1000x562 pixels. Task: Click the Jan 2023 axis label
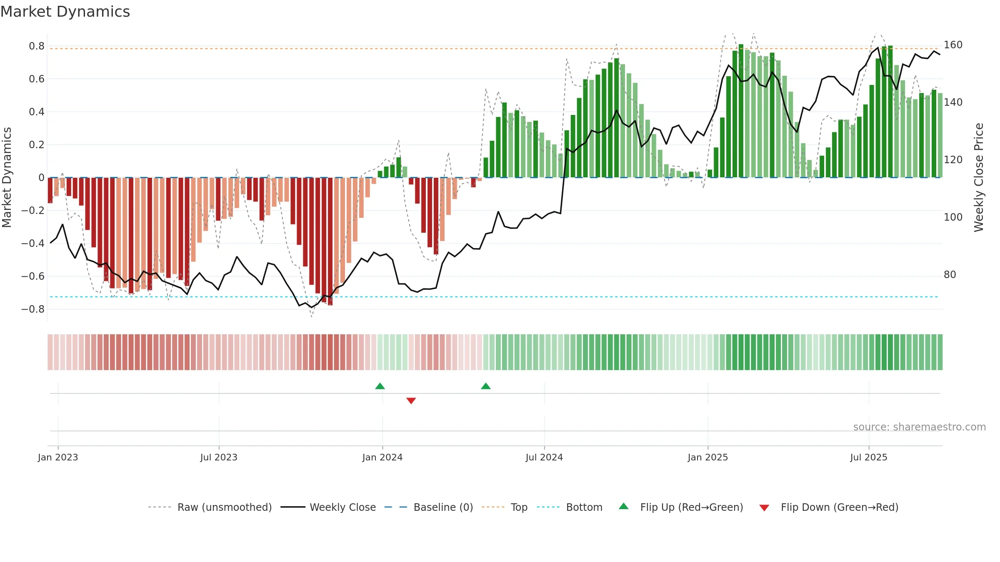pos(58,457)
